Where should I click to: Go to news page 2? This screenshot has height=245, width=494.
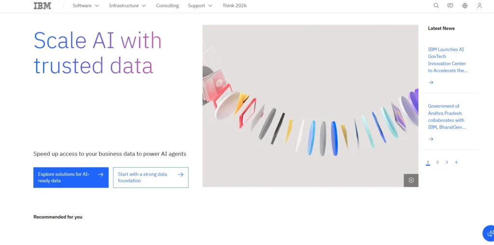pos(437,162)
